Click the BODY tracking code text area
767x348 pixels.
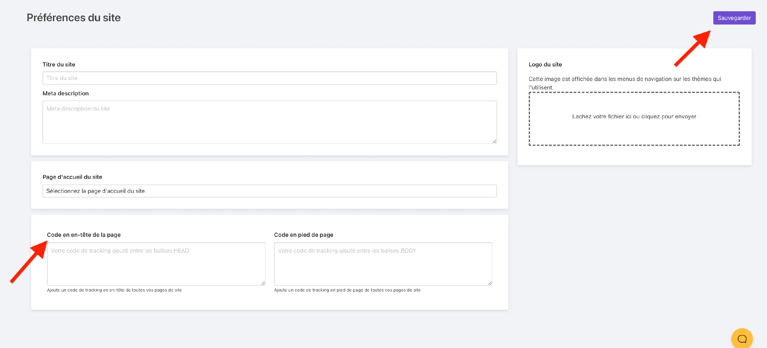[383, 264]
